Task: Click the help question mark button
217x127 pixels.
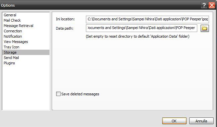Action: tap(204, 5)
